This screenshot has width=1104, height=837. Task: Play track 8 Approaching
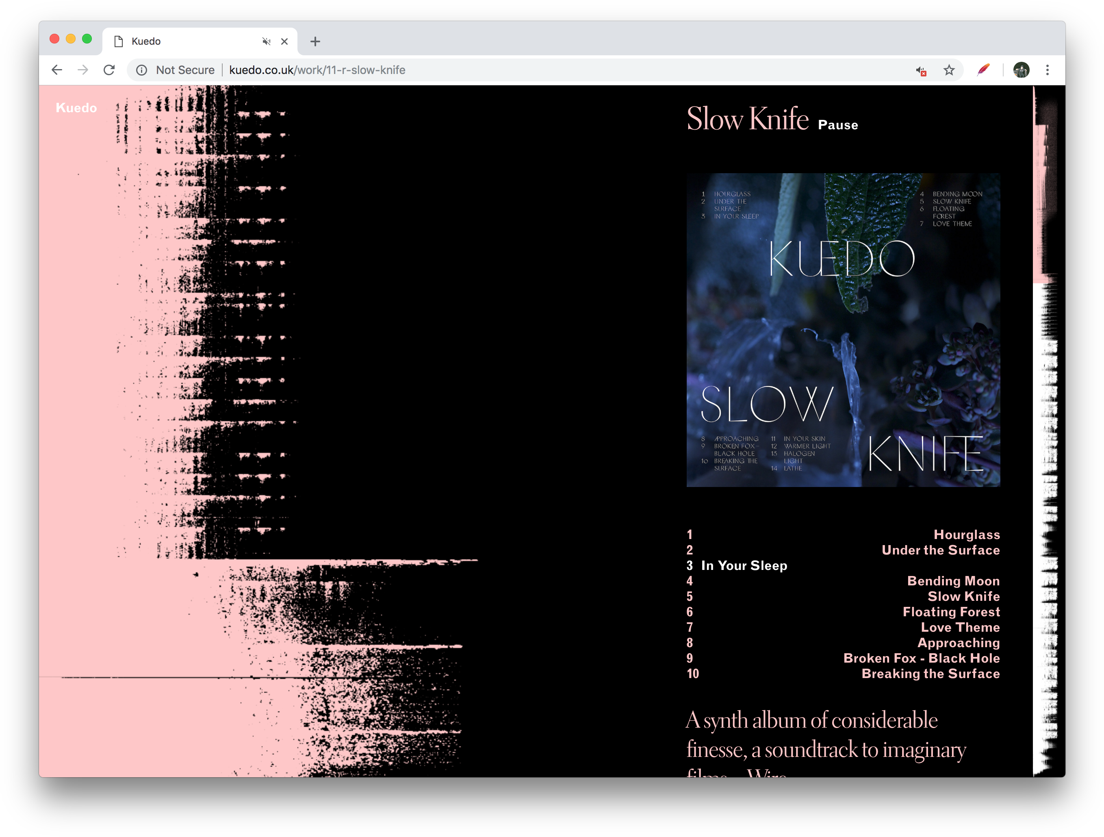coord(843,643)
